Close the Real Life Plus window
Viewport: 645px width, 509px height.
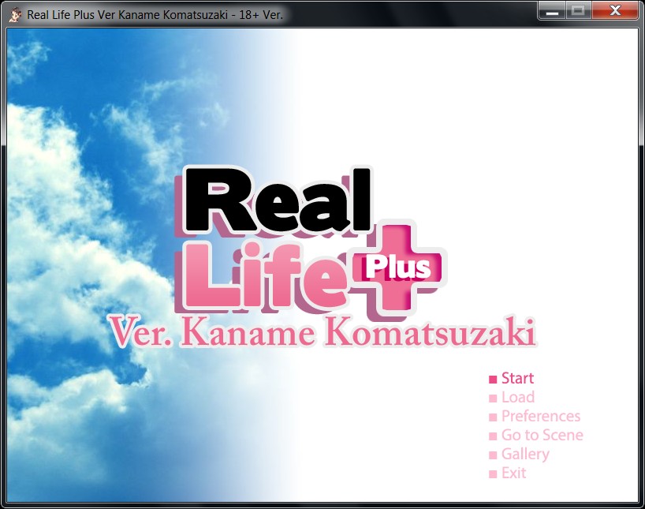click(615, 12)
